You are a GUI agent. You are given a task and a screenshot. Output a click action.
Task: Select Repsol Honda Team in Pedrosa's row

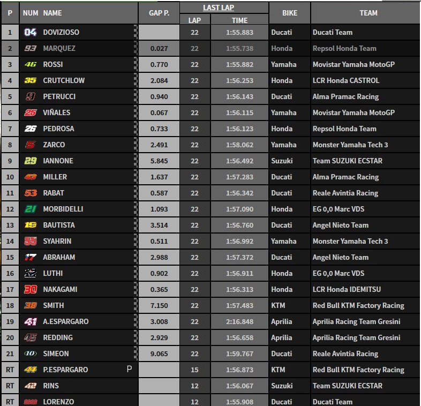[x=344, y=129]
